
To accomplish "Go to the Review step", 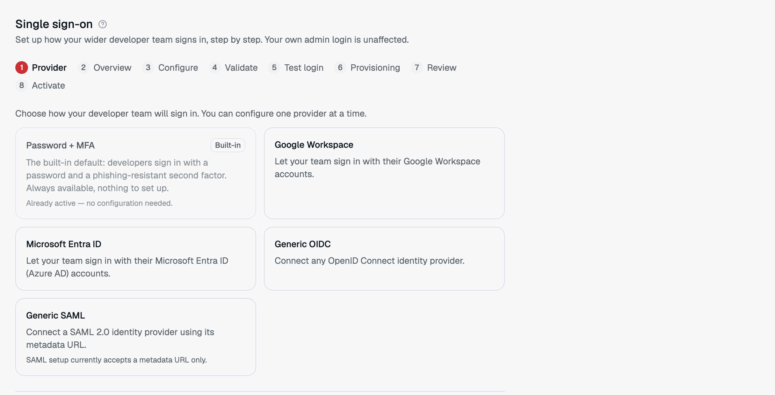I will pyautogui.click(x=434, y=68).
